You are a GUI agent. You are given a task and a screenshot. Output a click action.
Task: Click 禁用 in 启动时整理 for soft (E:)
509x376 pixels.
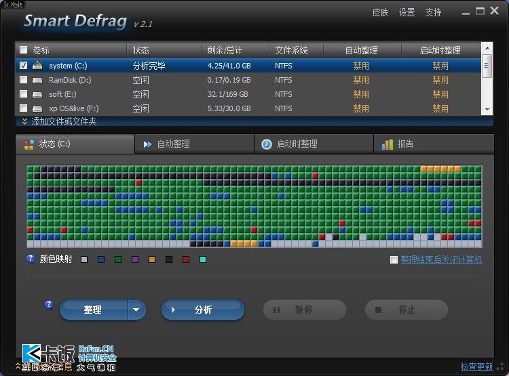pos(440,94)
